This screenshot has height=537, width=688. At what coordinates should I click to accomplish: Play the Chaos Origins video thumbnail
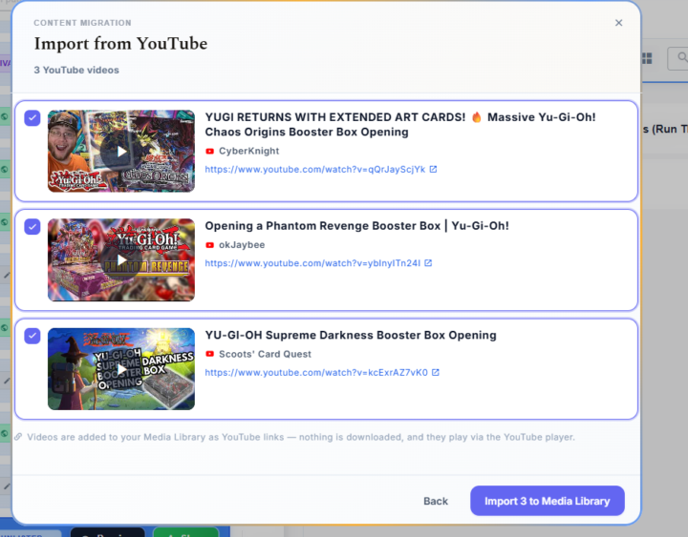coord(121,151)
